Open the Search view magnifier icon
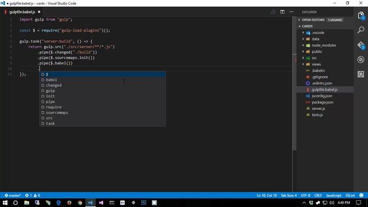The width and height of the screenshot is (368, 207). click(361, 30)
